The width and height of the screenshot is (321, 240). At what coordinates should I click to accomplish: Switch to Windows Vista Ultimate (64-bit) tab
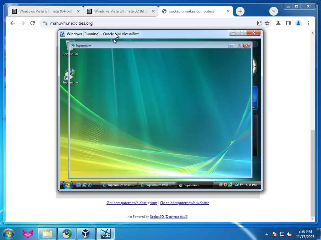point(45,11)
